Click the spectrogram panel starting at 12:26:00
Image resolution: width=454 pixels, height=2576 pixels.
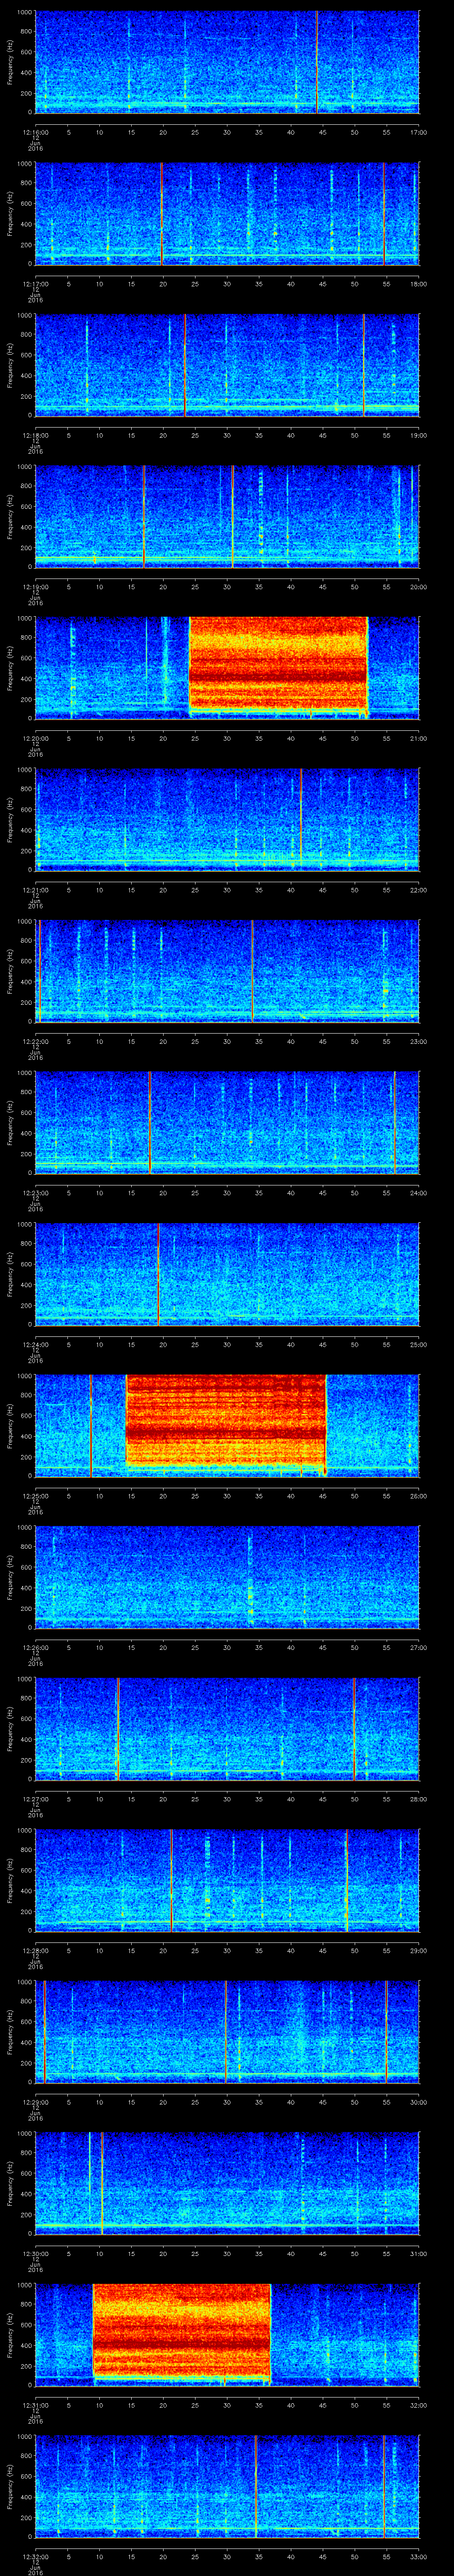[227, 1576]
